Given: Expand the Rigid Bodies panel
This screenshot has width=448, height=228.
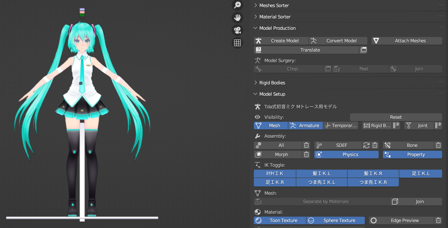Looking at the screenshot, I should pos(256,82).
